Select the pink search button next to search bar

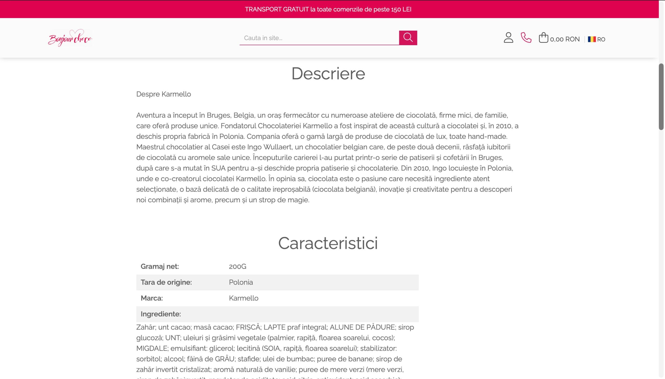point(408,38)
